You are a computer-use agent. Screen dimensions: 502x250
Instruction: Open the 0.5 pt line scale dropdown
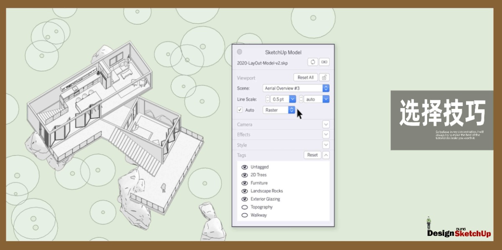[x=292, y=99]
